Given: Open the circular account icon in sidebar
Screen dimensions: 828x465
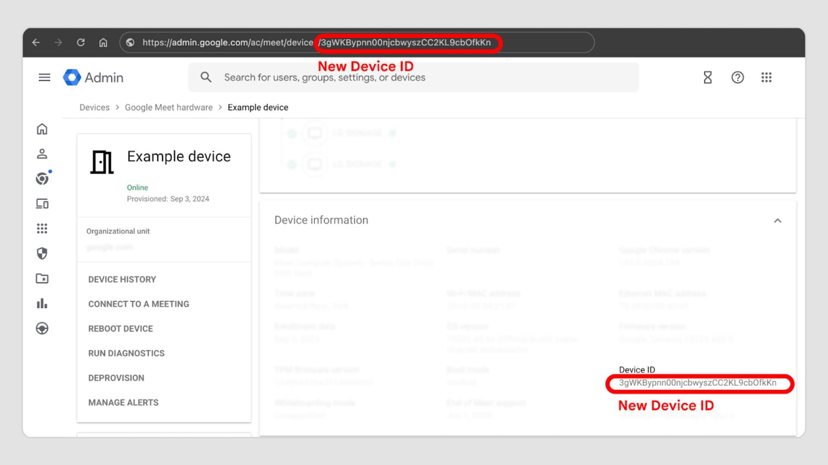Looking at the screenshot, I should pos(42,329).
